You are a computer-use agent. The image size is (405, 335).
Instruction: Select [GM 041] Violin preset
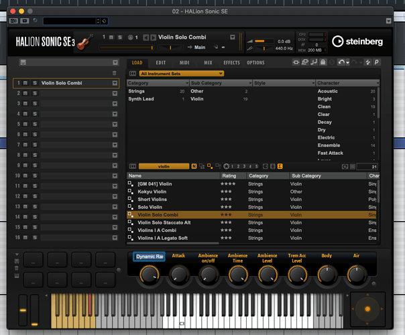pyautogui.click(x=251, y=184)
